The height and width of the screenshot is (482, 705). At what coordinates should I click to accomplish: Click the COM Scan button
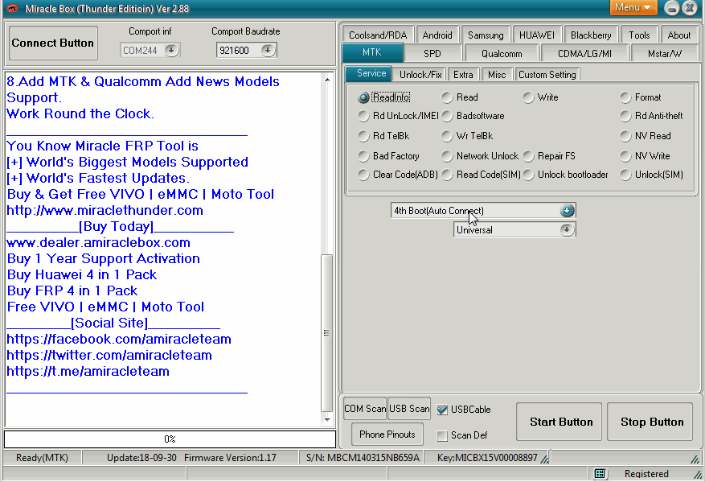tap(365, 409)
